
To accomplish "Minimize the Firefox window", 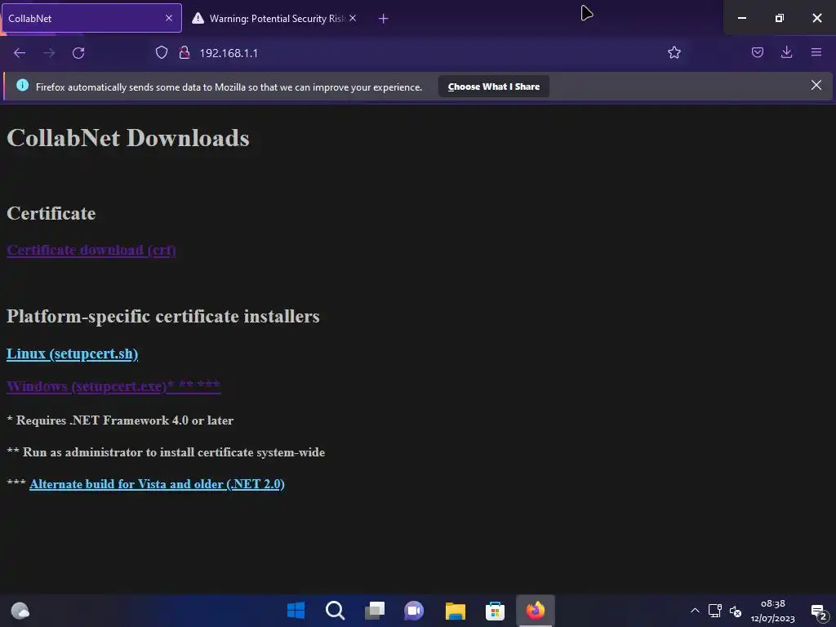I will [x=741, y=18].
